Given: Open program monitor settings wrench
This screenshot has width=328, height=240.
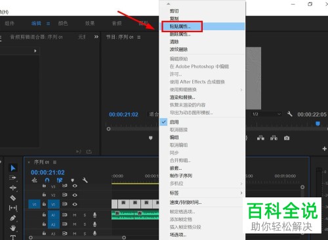Looking at the screenshot, I should [x=290, y=114].
